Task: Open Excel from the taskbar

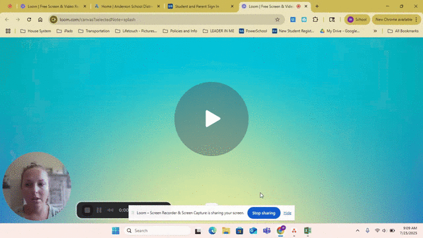Action: point(307,231)
